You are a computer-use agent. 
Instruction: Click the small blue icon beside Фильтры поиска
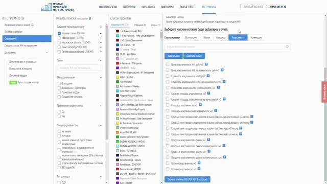[x=90, y=18]
